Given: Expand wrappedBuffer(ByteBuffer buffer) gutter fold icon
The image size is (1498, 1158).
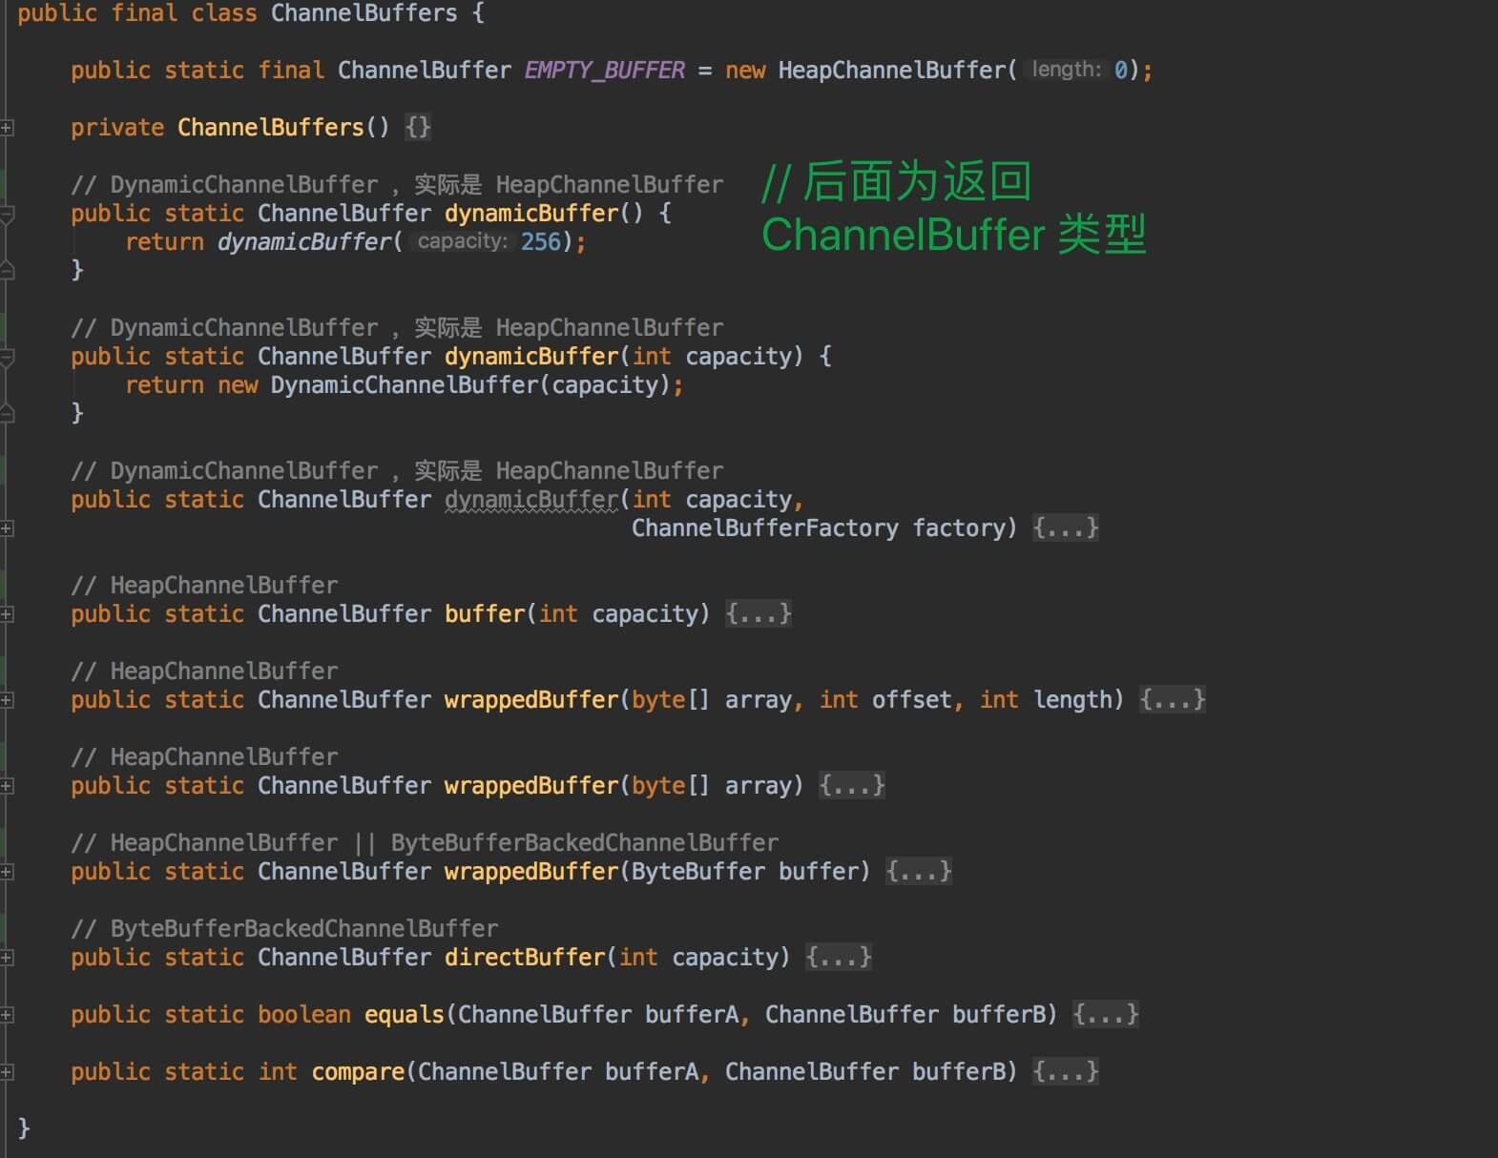Looking at the screenshot, I should (x=7, y=872).
